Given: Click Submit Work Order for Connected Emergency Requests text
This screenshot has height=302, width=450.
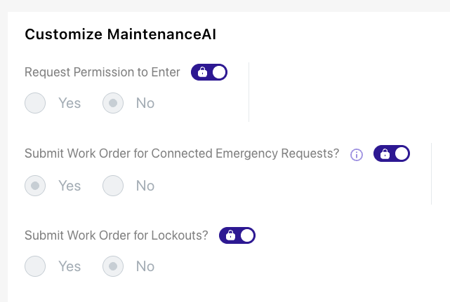Looking at the screenshot, I should [182, 153].
